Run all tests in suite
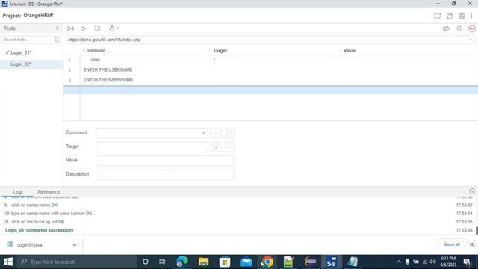The image size is (478, 269). 70,28
